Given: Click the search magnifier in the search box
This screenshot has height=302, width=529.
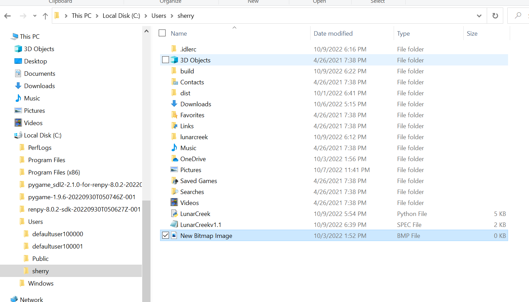Looking at the screenshot, I should 519,15.
